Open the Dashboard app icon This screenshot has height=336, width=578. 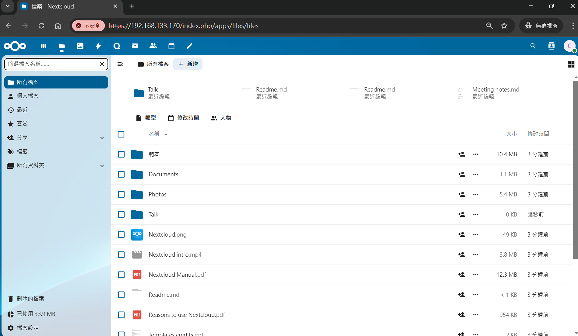coord(44,46)
